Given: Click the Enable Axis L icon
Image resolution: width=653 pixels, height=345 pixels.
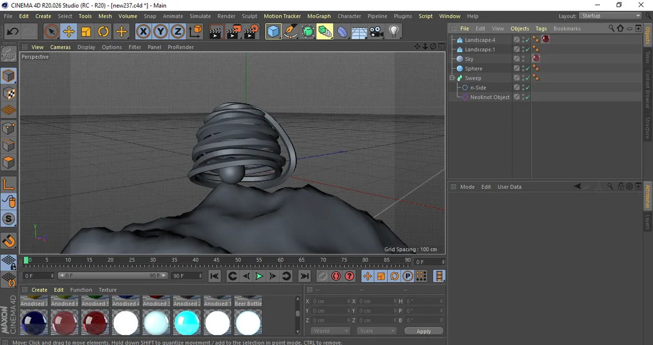Looking at the screenshot, I should coord(9,184).
